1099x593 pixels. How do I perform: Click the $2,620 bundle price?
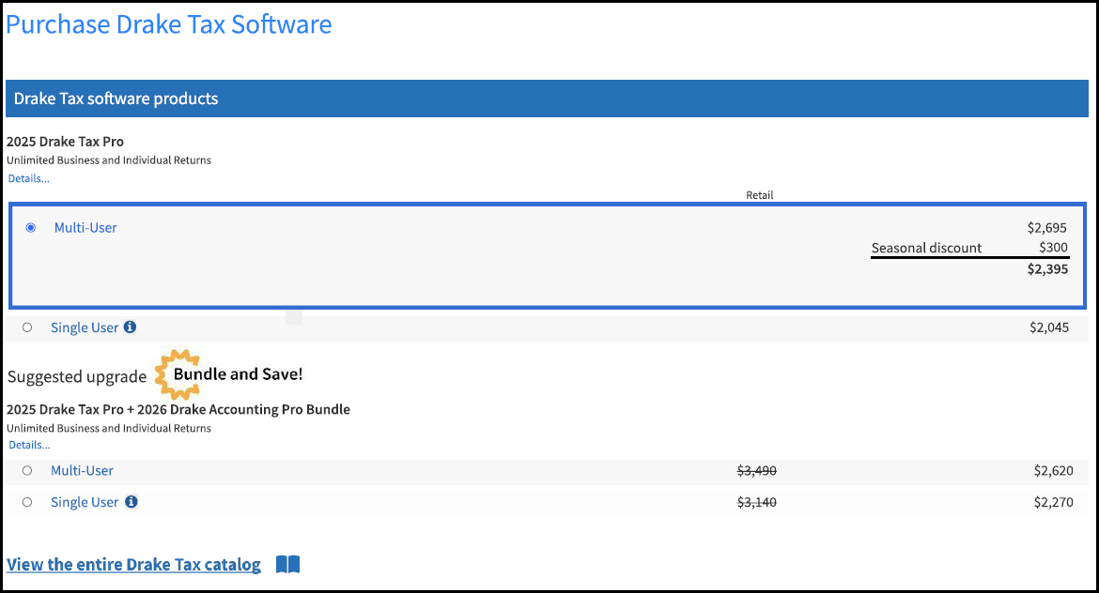1053,470
